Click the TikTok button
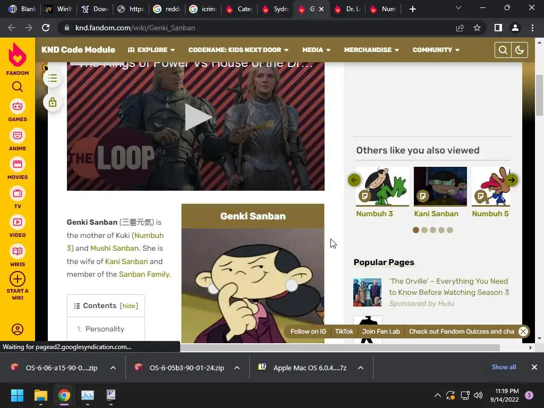 click(344, 331)
